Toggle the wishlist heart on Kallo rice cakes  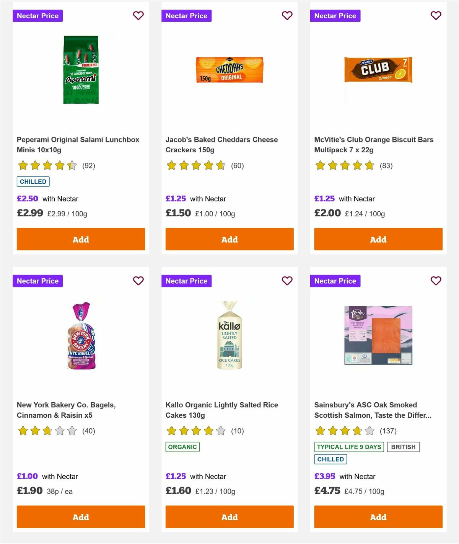287,281
